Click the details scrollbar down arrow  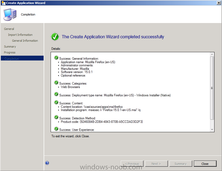(212, 130)
